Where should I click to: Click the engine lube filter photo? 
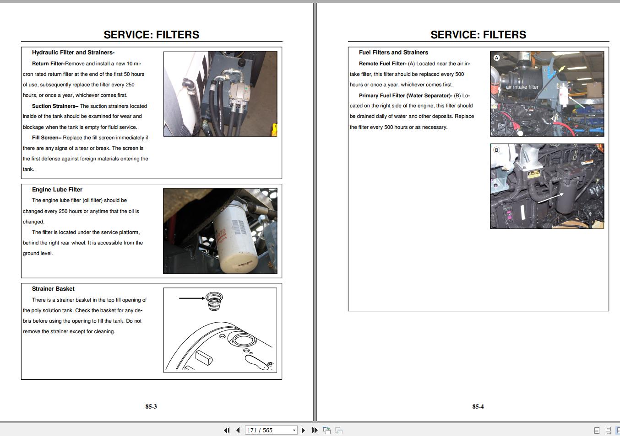point(220,231)
